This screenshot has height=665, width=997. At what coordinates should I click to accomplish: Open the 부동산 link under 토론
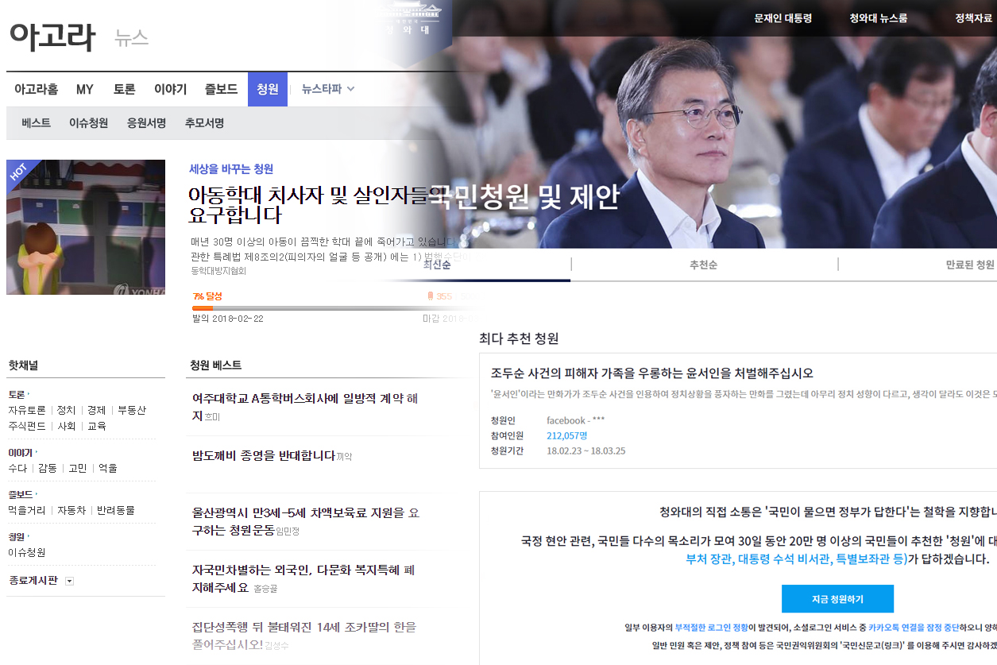[x=132, y=411]
